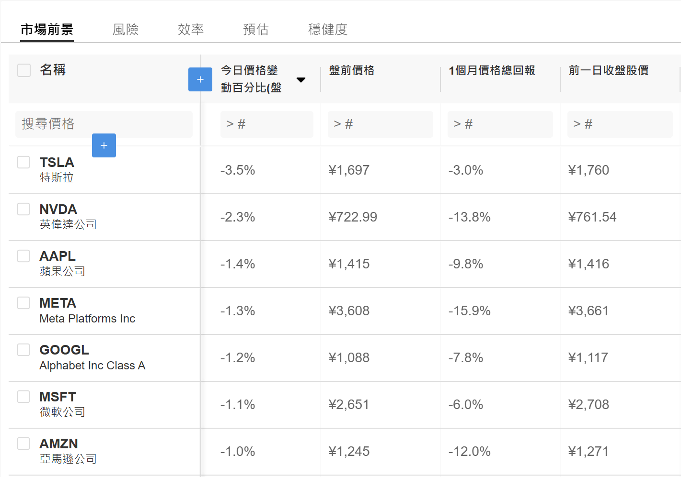Screen dimensions: 681x477
Task: Check the MSFT row checkbox
Action: tap(23, 397)
